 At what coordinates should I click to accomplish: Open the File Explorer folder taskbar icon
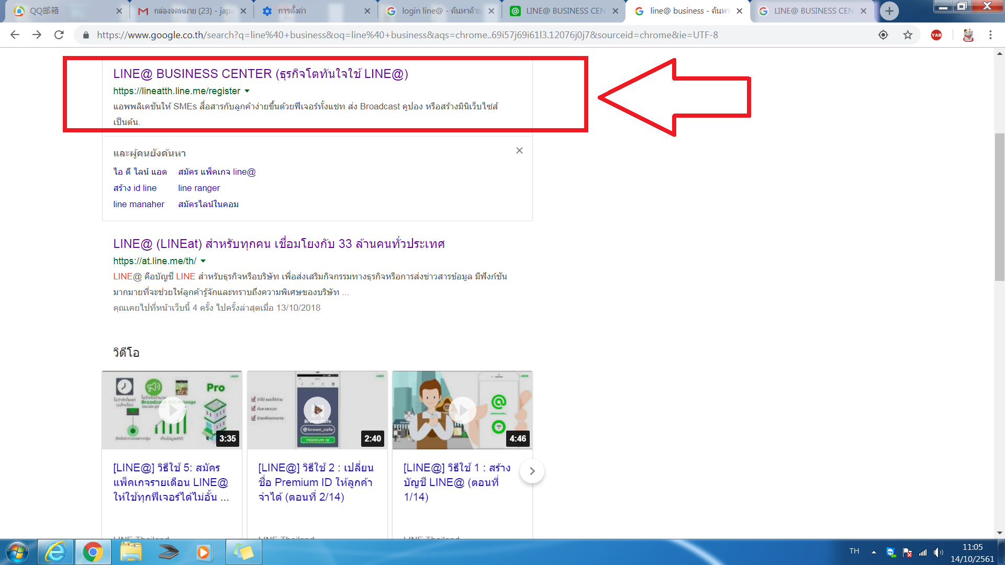pyautogui.click(x=131, y=552)
